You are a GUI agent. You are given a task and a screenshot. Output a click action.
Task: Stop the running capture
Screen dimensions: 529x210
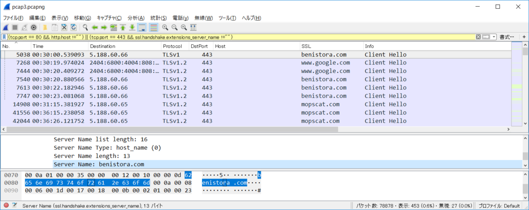[x=15, y=27]
